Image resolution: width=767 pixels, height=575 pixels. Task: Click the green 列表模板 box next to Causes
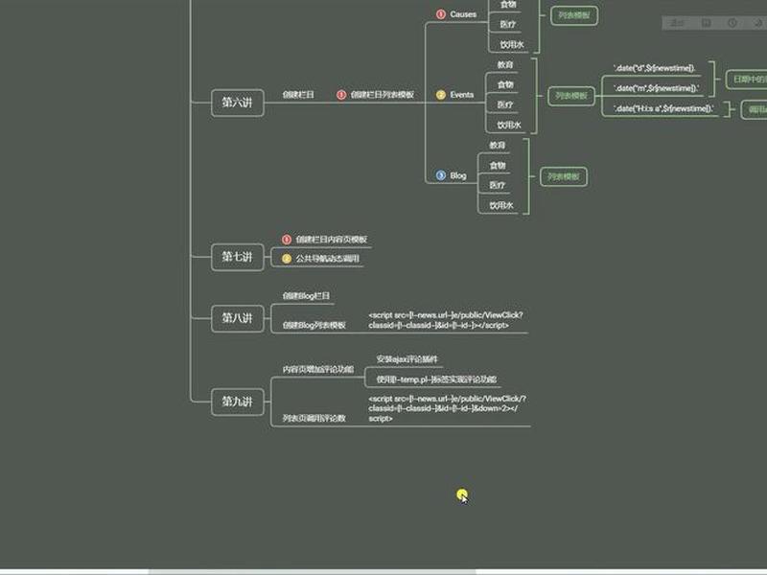pos(573,15)
